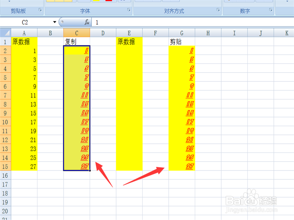
Task: Select row 1 header
Action: point(6,41)
